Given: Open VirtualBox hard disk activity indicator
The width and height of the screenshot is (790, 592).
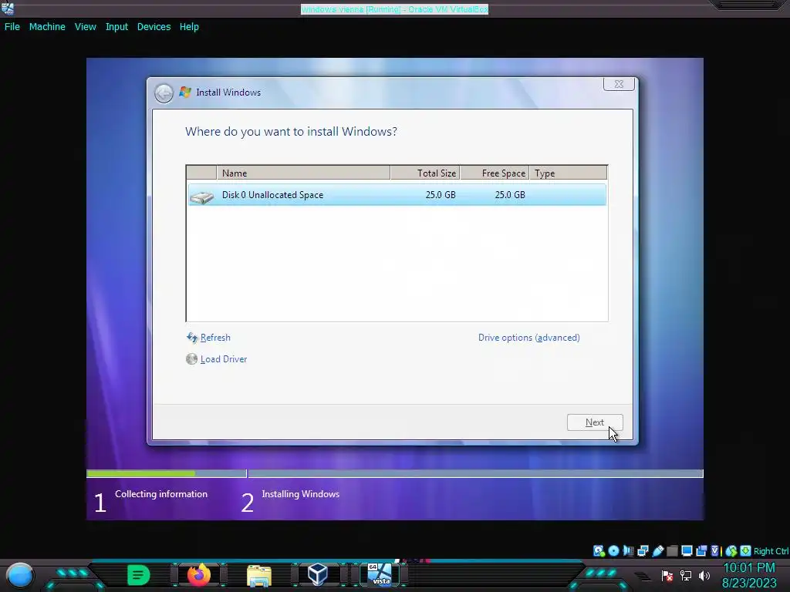Looking at the screenshot, I should click(599, 551).
